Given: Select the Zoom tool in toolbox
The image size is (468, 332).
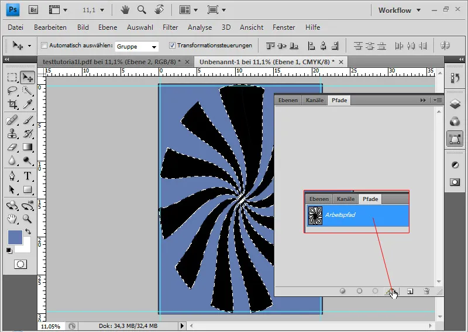Looking at the screenshot, I should 27,219.
